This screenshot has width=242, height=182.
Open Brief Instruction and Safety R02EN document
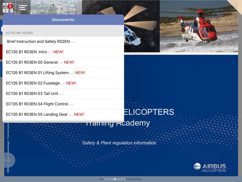pos(63,42)
